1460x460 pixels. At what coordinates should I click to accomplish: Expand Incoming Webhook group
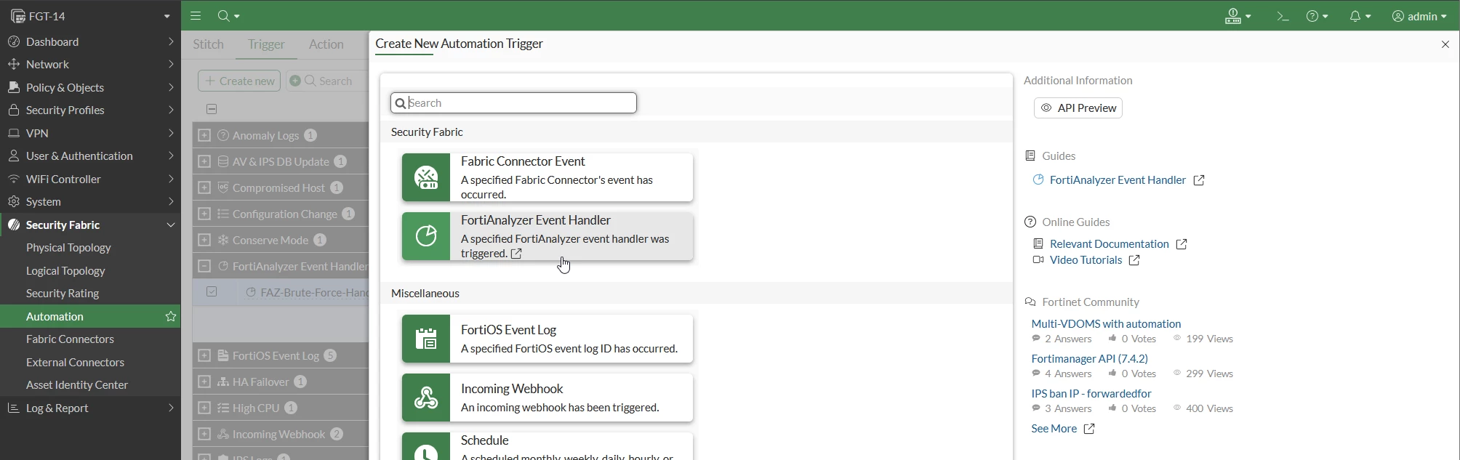pos(204,435)
